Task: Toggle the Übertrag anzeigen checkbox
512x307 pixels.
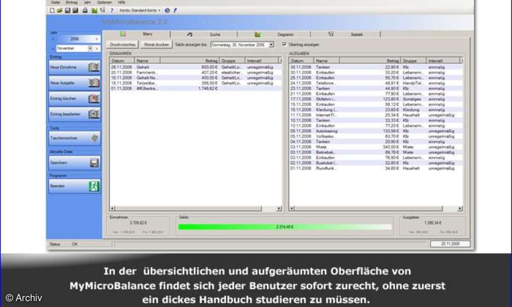Action: click(x=284, y=44)
